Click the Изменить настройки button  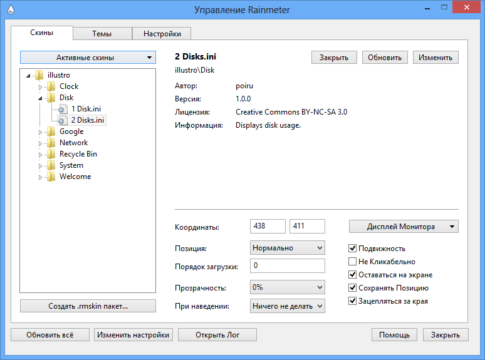pyautogui.click(x=133, y=335)
